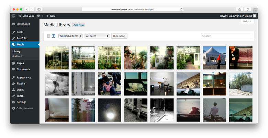Open the Appearance menu
The image size is (268, 138).
click(25, 77)
